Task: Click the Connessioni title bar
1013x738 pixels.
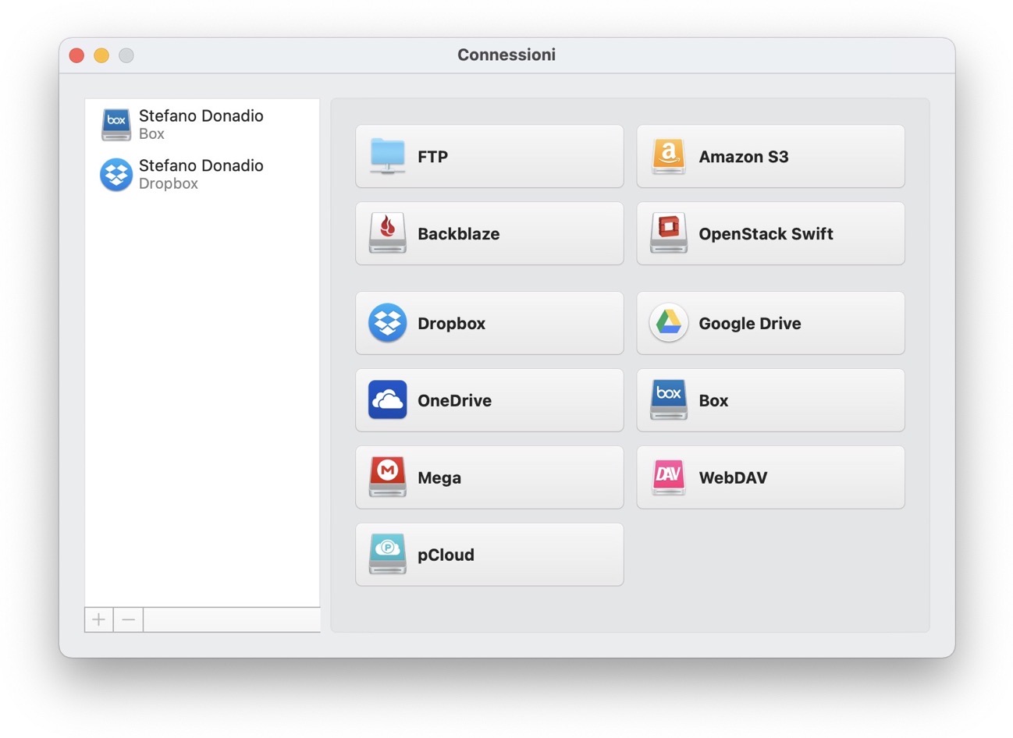Action: [x=507, y=55]
